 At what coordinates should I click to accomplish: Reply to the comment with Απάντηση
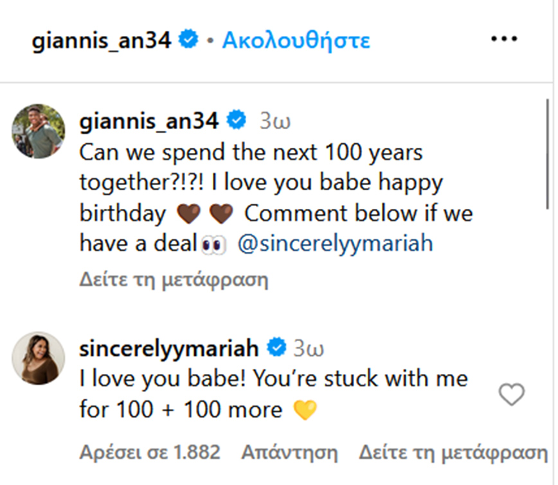tap(289, 452)
